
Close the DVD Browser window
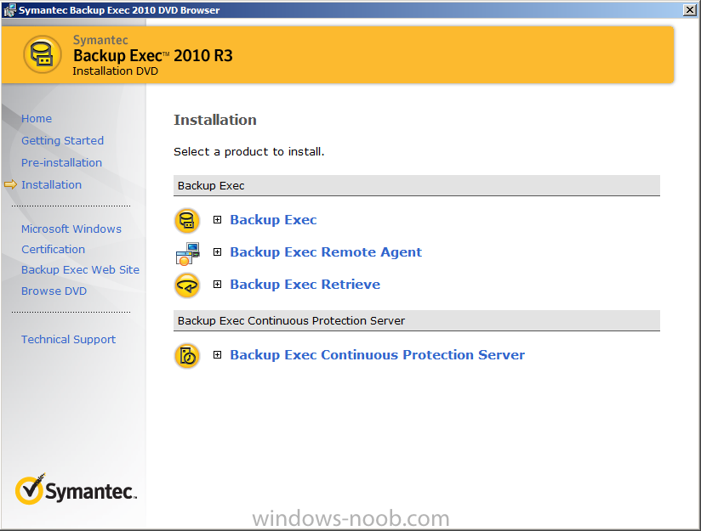click(690, 10)
